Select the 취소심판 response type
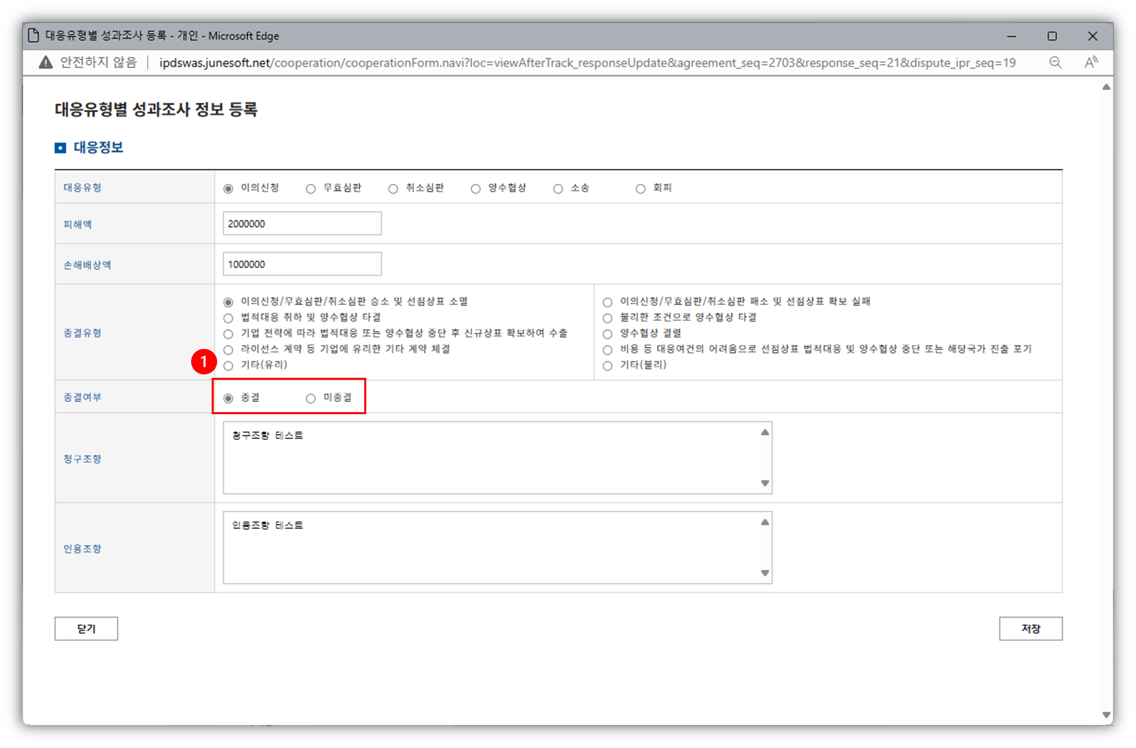This screenshot has height=748, width=1136. 393,189
